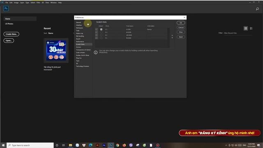Image resolution: width=263 pixels, height=148 pixels.
Task: Select General in Preferences sidebar
Action: [78, 22]
